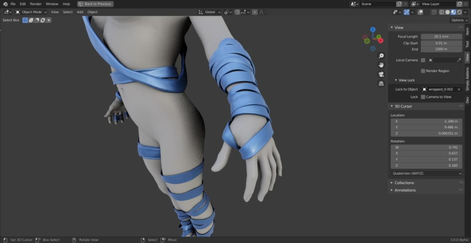Clear the wrapped_0.002 lock object

click(x=459, y=89)
